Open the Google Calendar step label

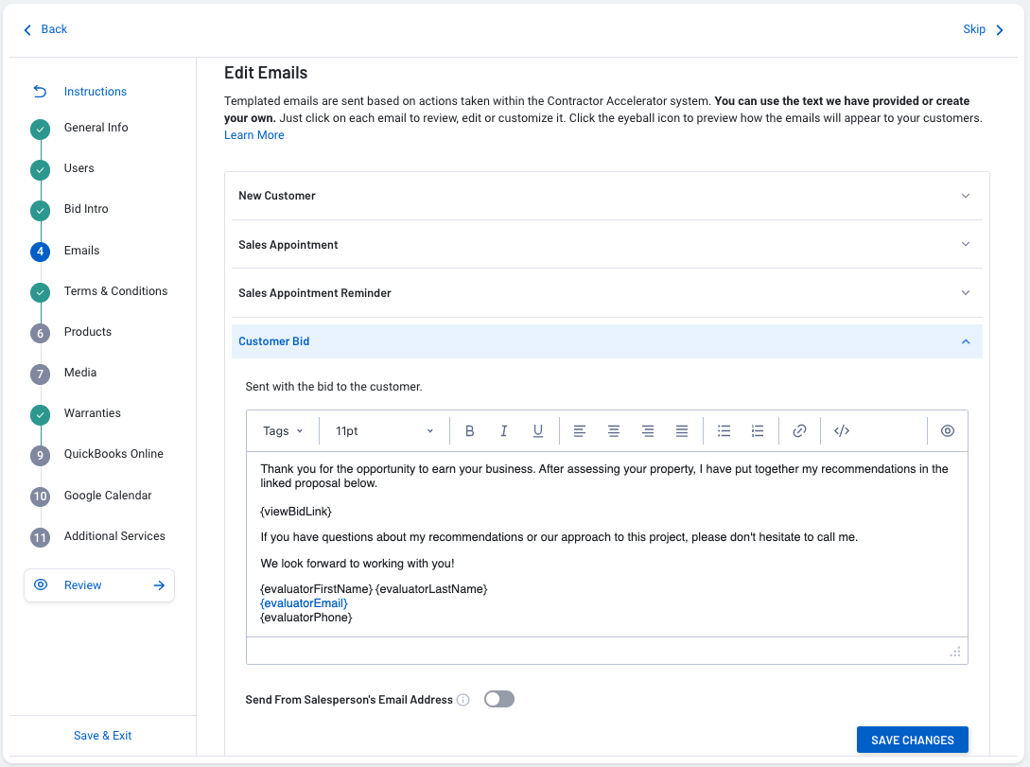[x=108, y=496]
